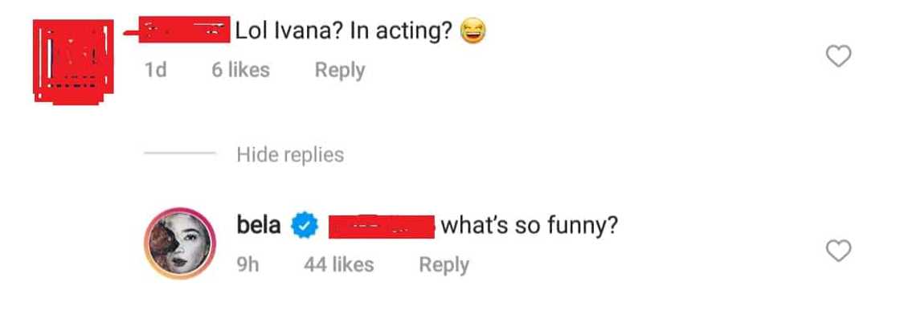Select the "Lol Ivana? In acting?" text
Image resolution: width=900 pixels, height=327 pixels.
click(x=344, y=32)
